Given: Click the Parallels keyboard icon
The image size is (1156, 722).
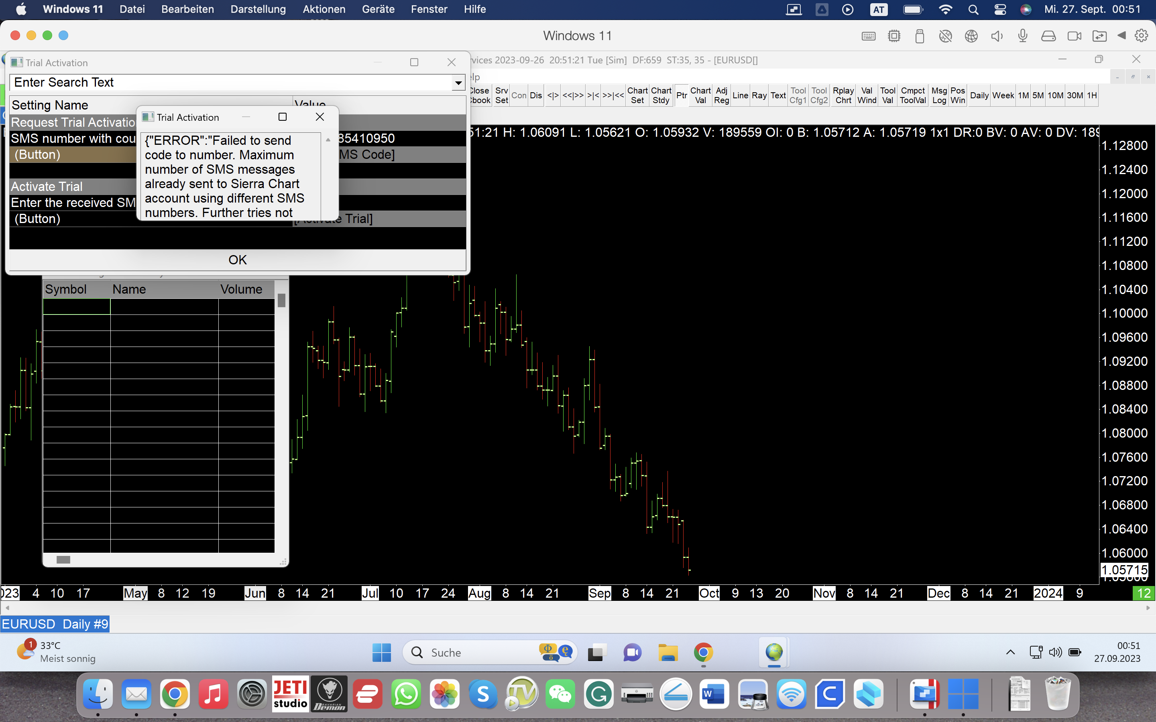Looking at the screenshot, I should (869, 36).
